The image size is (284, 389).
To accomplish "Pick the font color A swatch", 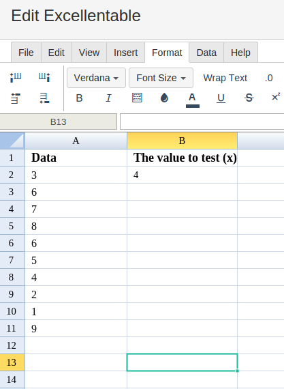I will pos(192,100).
